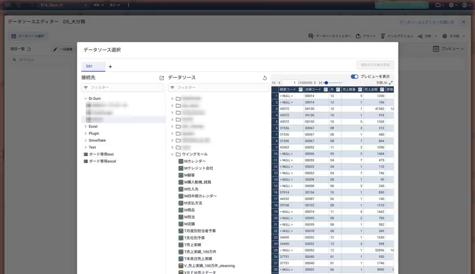Click the ボード専用text list icon
475x274 pixels.
[x=86, y=154]
